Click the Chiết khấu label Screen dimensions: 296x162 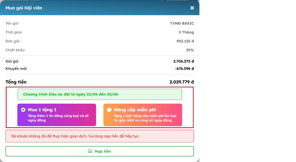click(x=15, y=50)
